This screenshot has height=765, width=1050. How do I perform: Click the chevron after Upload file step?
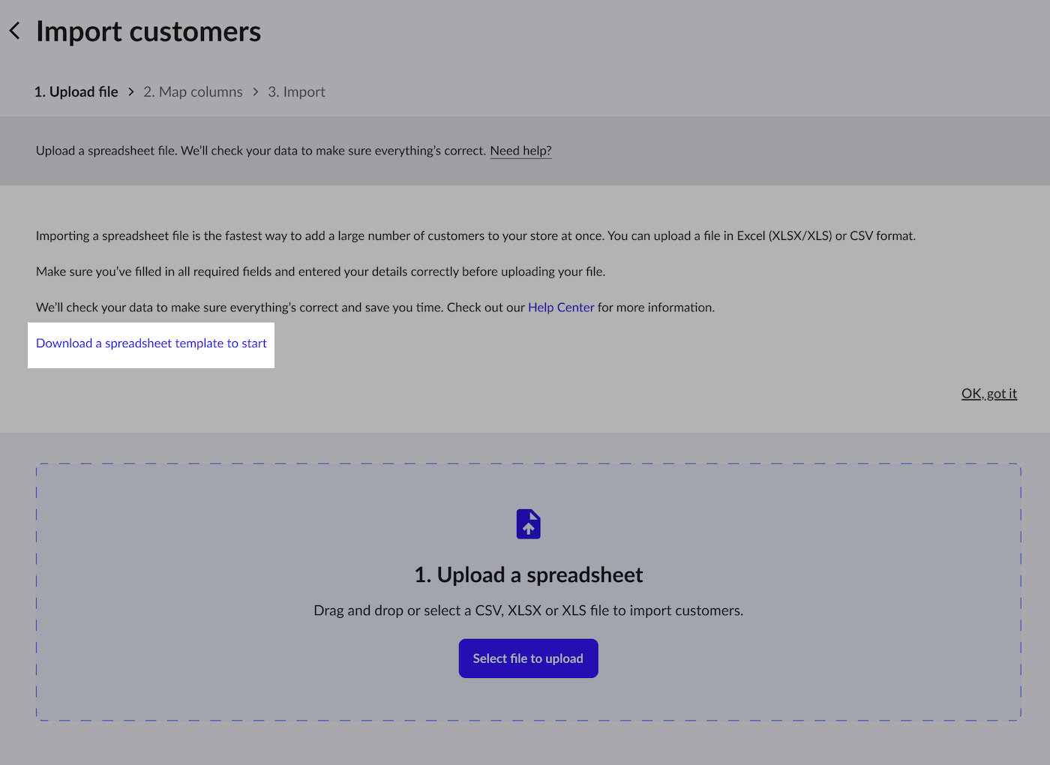pos(131,91)
